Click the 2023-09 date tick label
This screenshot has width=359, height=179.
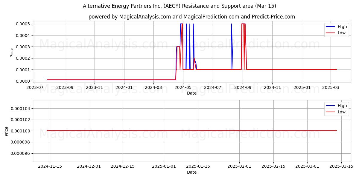click(65, 87)
